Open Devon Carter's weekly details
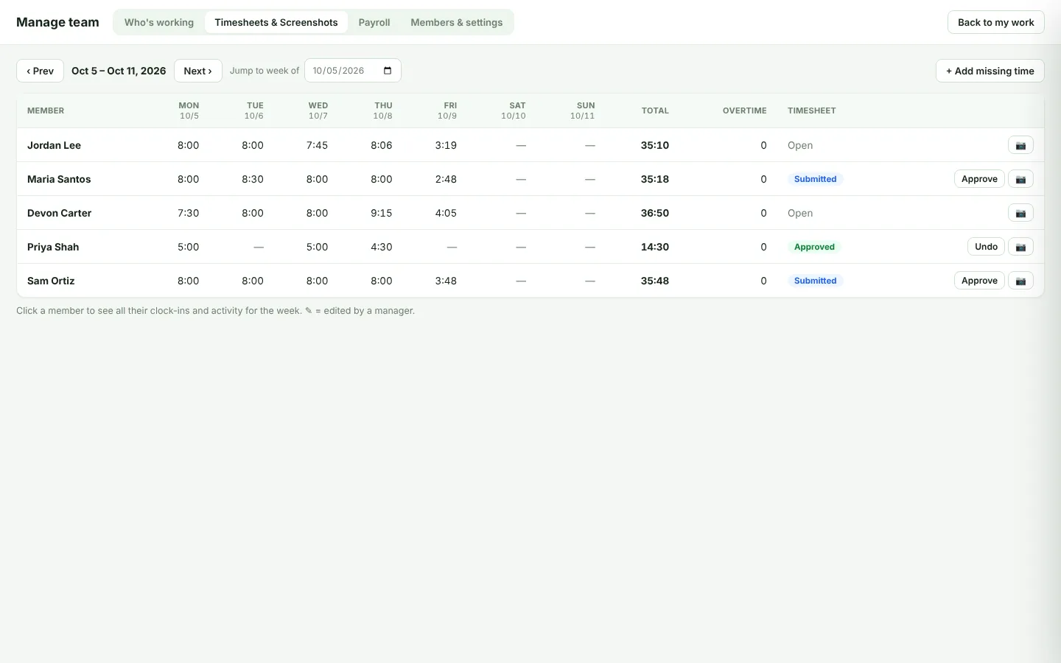 point(59,213)
